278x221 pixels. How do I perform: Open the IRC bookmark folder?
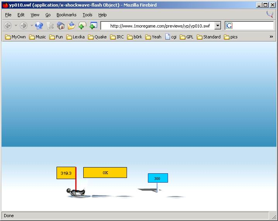(117, 37)
